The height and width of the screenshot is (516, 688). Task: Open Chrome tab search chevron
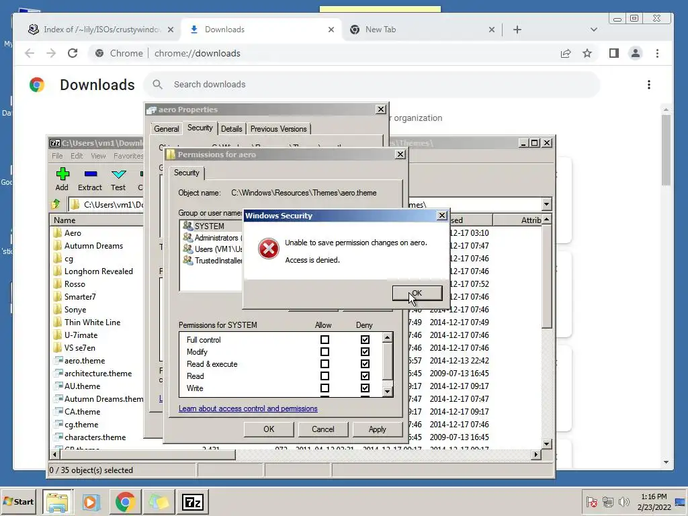[594, 30]
